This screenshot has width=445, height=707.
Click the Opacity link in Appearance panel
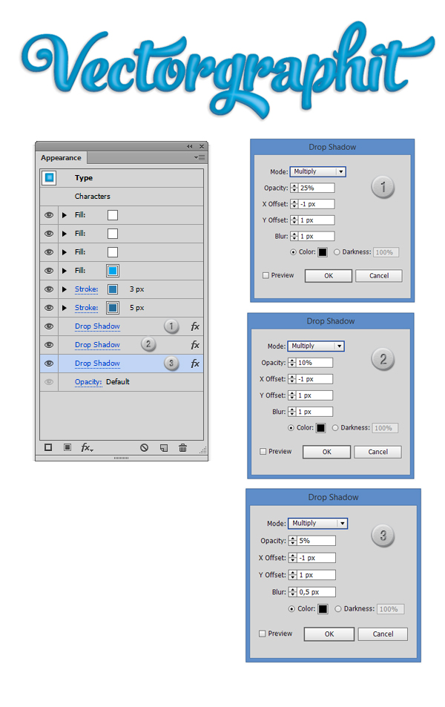tap(88, 382)
